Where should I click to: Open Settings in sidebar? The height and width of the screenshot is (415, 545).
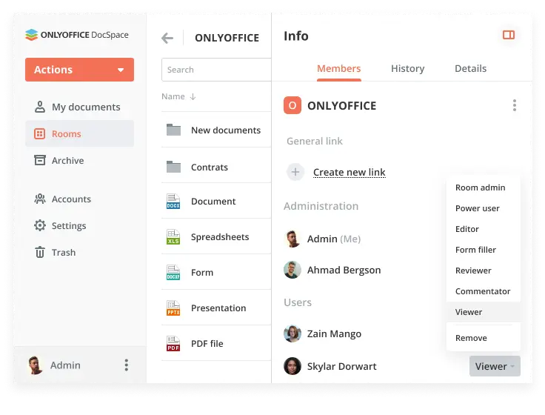(79, 226)
